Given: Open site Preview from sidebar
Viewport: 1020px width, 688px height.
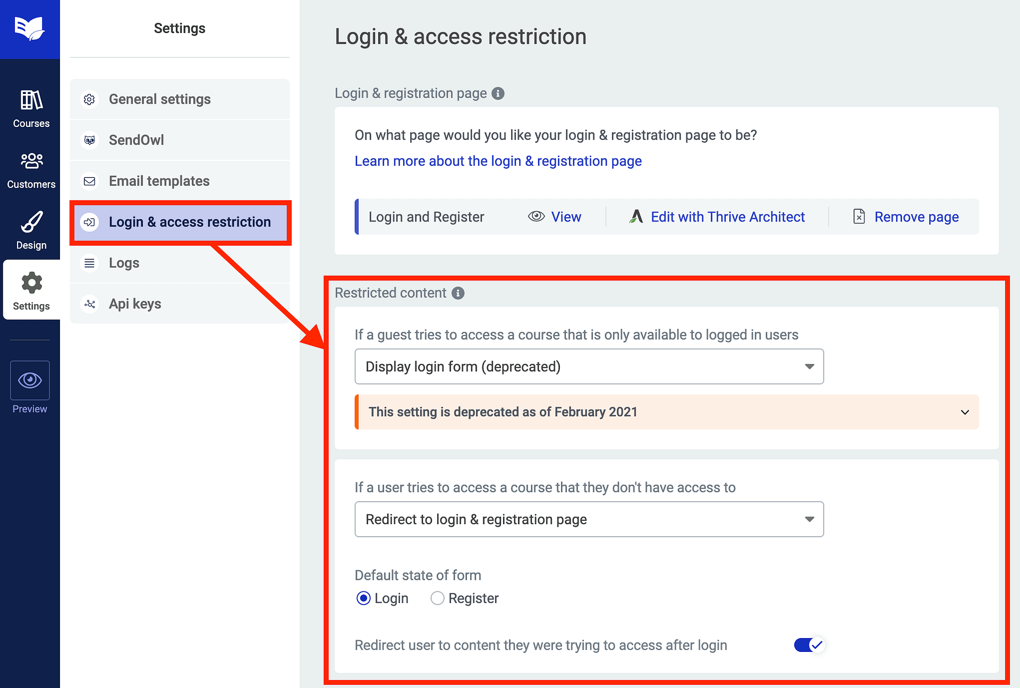Looking at the screenshot, I should [x=30, y=380].
